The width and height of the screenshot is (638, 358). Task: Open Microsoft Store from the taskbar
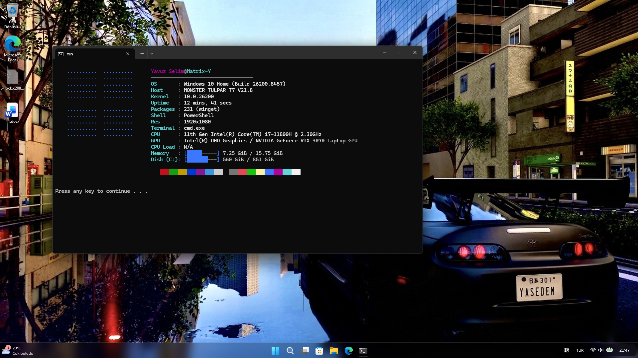[319, 351]
